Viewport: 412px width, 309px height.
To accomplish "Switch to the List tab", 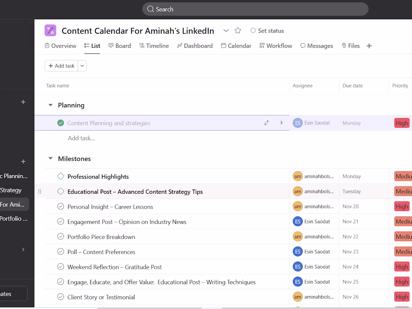I will tap(92, 45).
